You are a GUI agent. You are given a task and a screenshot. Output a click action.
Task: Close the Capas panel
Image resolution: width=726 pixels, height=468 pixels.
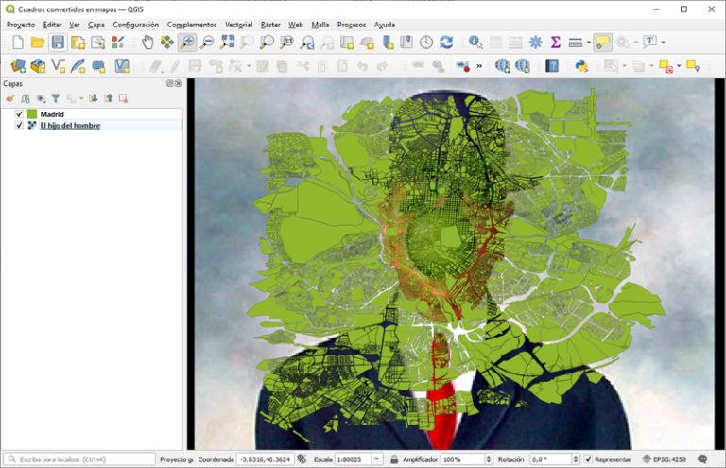pyautogui.click(x=179, y=84)
